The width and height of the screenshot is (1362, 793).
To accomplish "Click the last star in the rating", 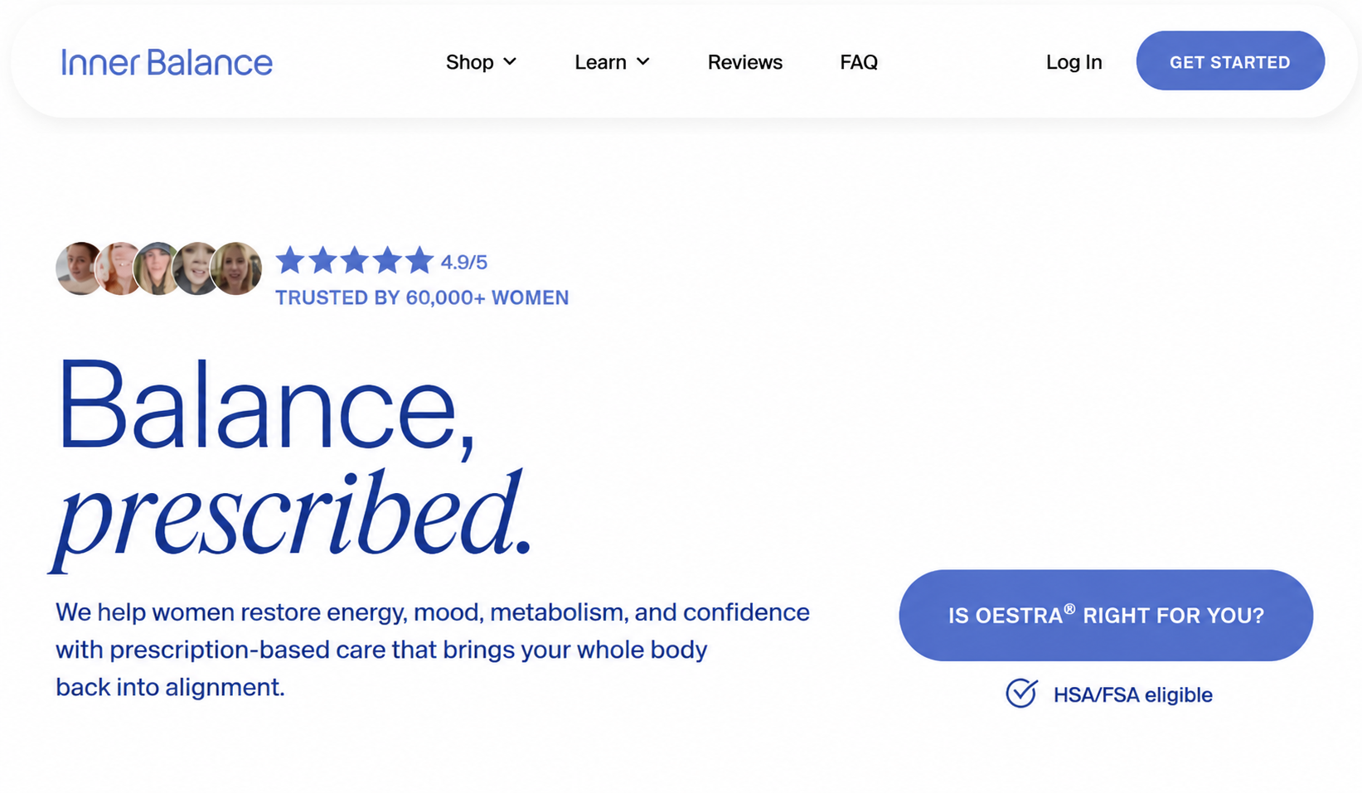I will click(419, 260).
